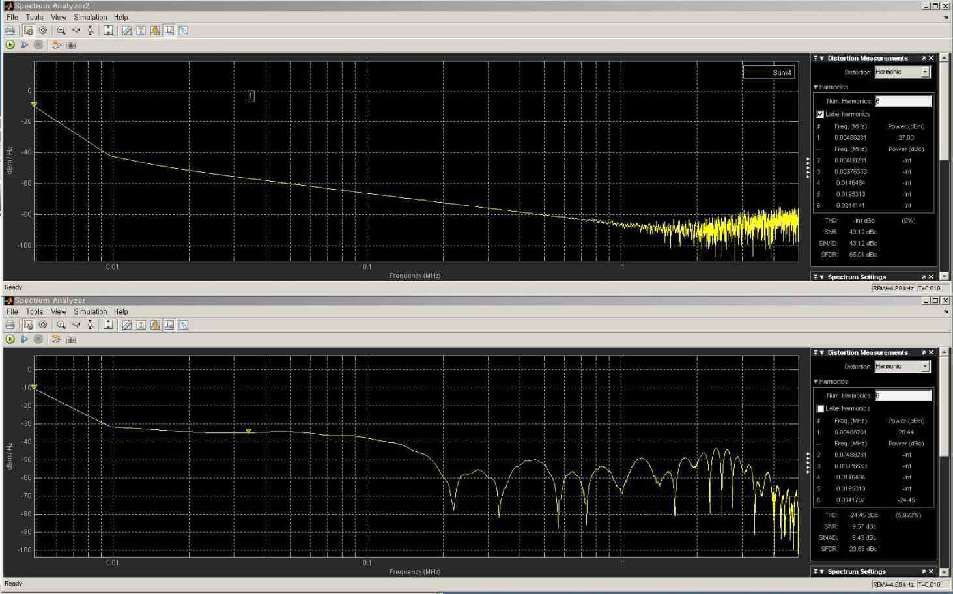Collapse Distortion Measurements panel triangle in lower Spectrum Analyzer
Image resolution: width=953 pixels, height=594 pixels.
click(822, 352)
